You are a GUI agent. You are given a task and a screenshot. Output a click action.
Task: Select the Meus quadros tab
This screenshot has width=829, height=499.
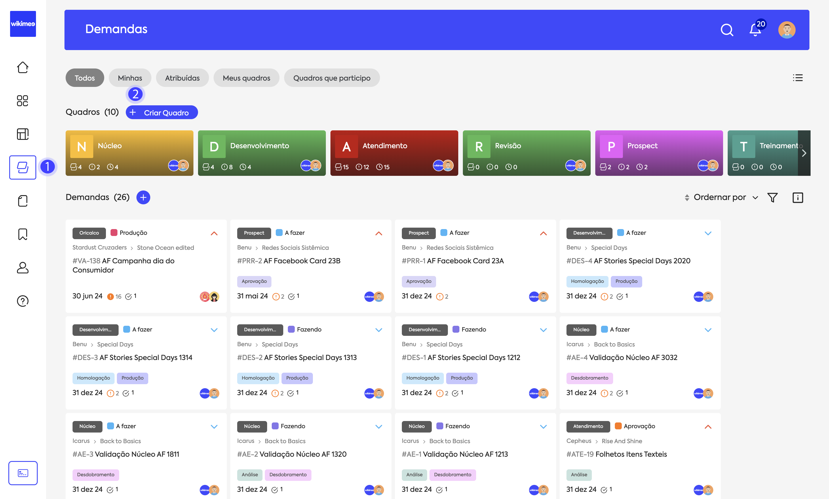[x=246, y=78]
